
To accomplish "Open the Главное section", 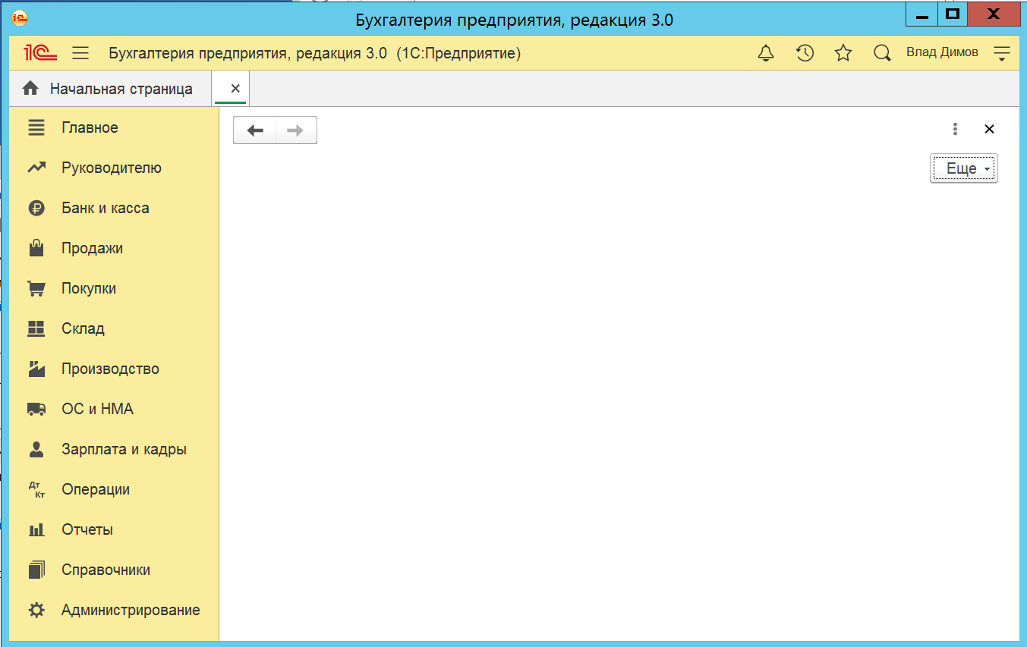I will coord(114,127).
